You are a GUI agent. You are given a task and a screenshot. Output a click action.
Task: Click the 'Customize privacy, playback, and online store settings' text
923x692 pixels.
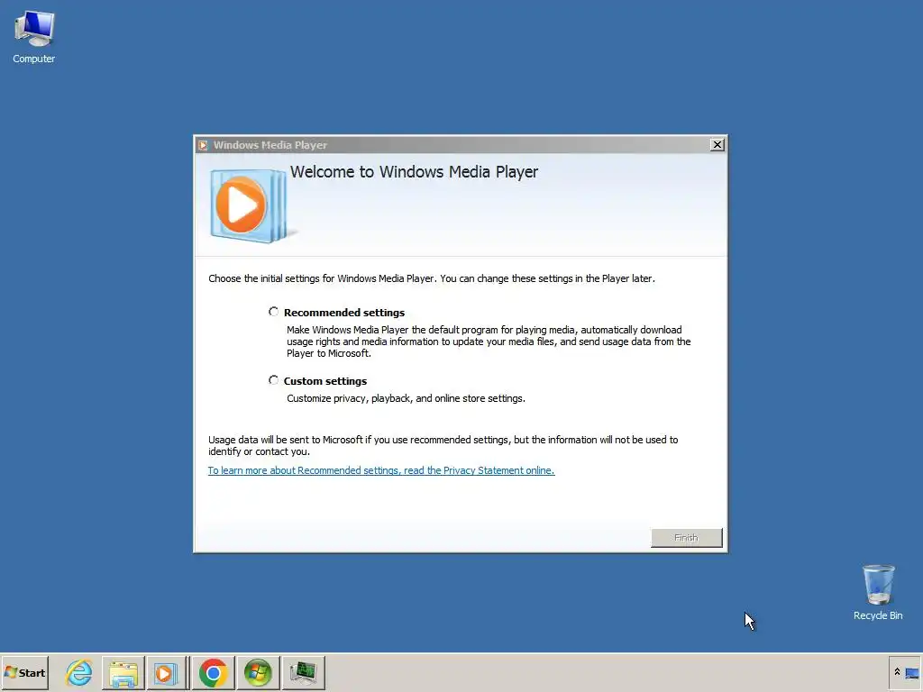406,398
